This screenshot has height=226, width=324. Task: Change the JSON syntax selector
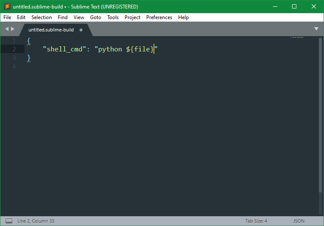tap(298, 221)
